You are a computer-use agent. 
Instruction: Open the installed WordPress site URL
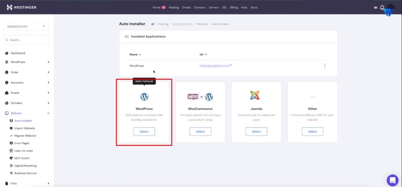(x=216, y=65)
